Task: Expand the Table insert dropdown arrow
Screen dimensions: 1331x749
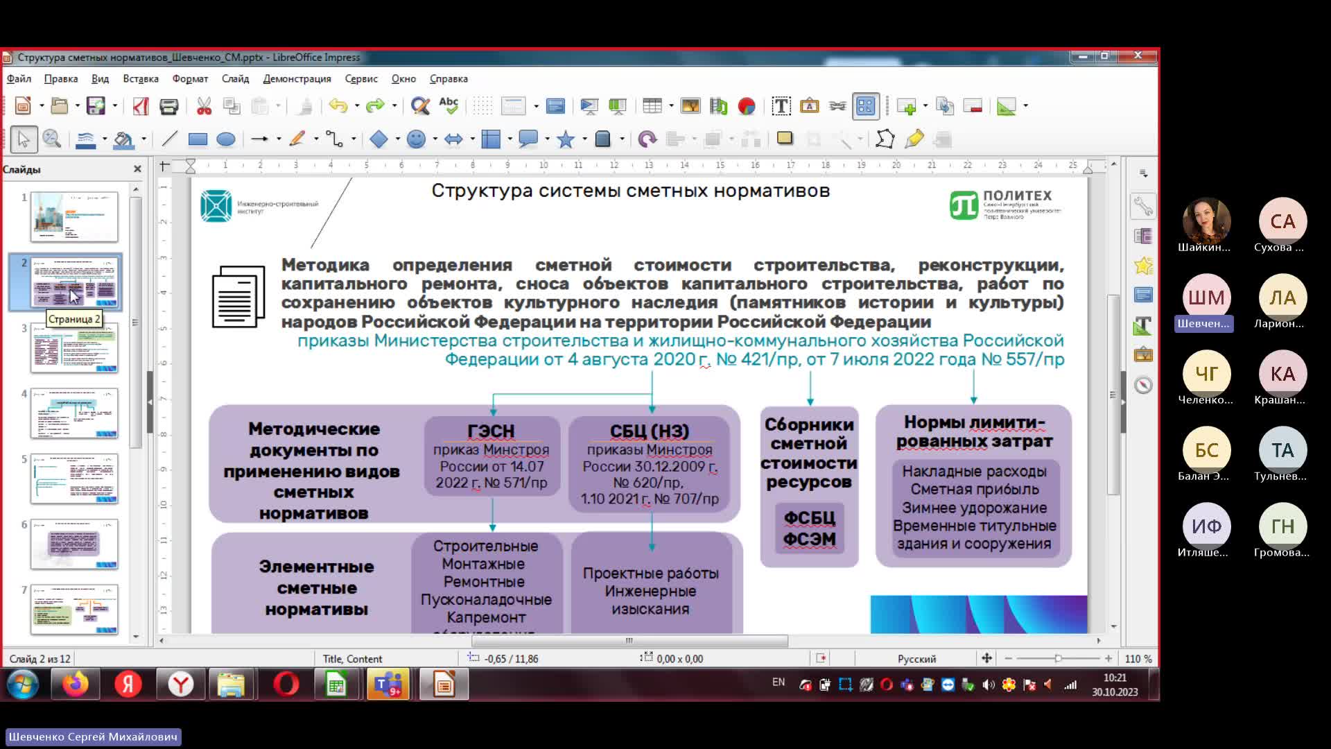Action: point(671,106)
